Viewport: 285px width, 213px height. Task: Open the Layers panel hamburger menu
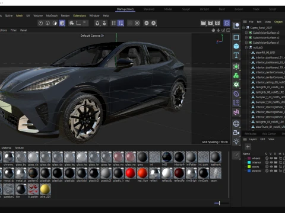[245, 139]
